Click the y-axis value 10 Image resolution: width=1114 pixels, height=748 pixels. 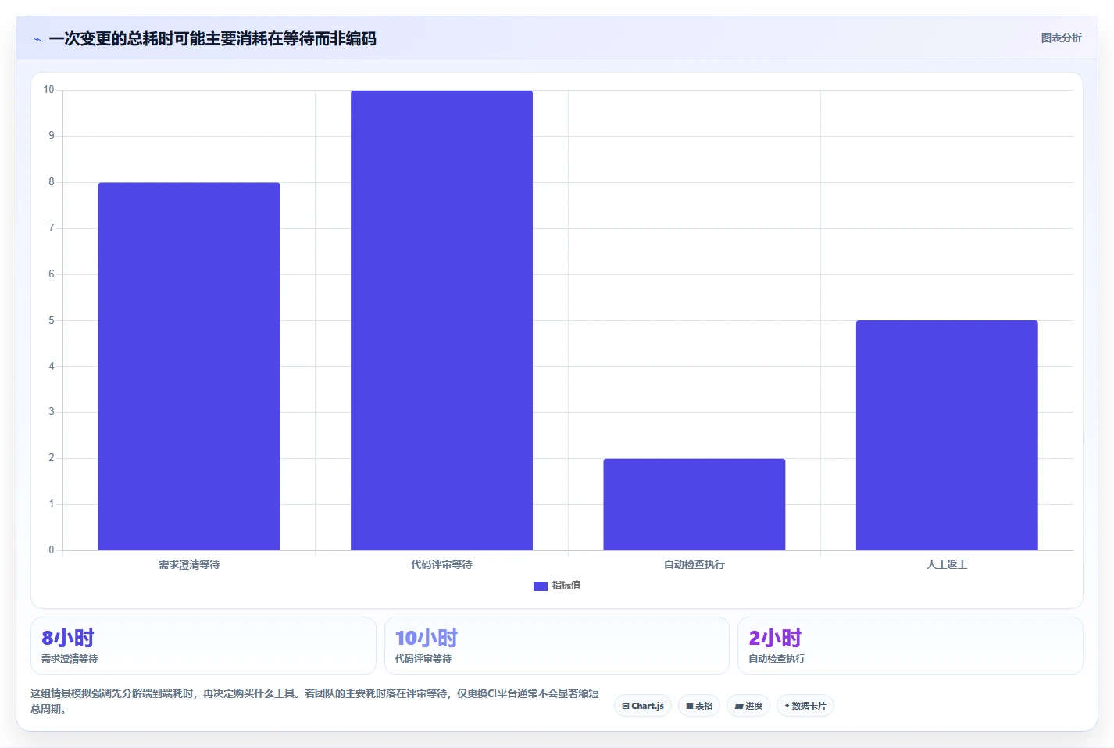click(48, 90)
